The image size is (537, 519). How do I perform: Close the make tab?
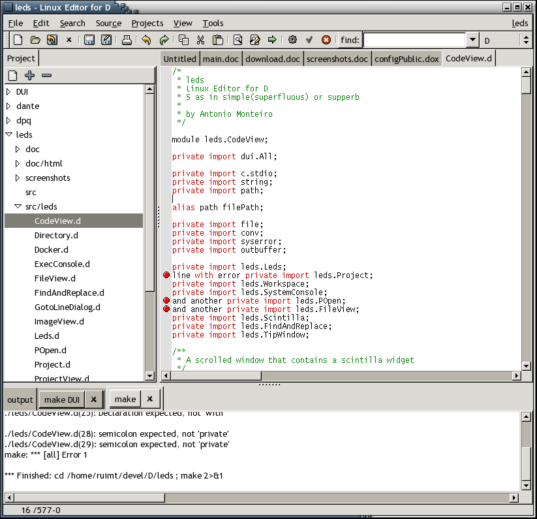[149, 399]
